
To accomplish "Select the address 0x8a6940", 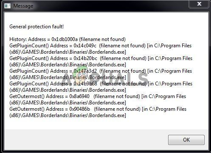I will tap(79, 96).
